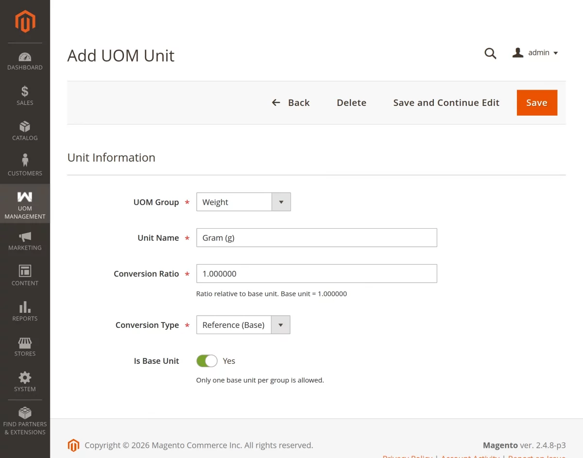Disable the Is Base Unit toggle
The width and height of the screenshot is (583, 458).
point(206,361)
